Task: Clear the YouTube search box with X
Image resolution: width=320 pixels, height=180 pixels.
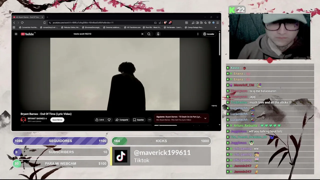Action: (x=142, y=34)
